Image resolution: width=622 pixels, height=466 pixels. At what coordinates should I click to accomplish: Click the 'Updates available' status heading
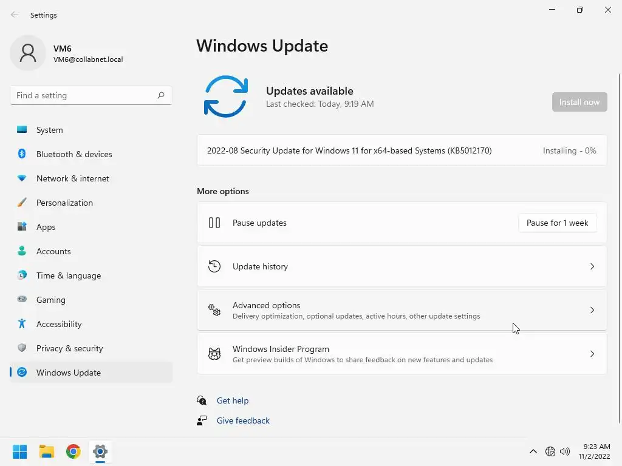(x=309, y=91)
